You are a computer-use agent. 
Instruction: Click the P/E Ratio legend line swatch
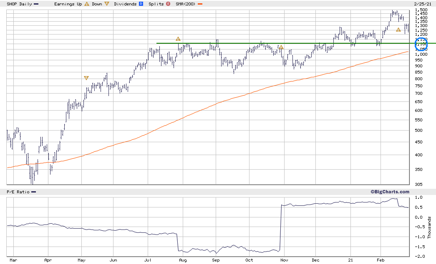coord(34,192)
